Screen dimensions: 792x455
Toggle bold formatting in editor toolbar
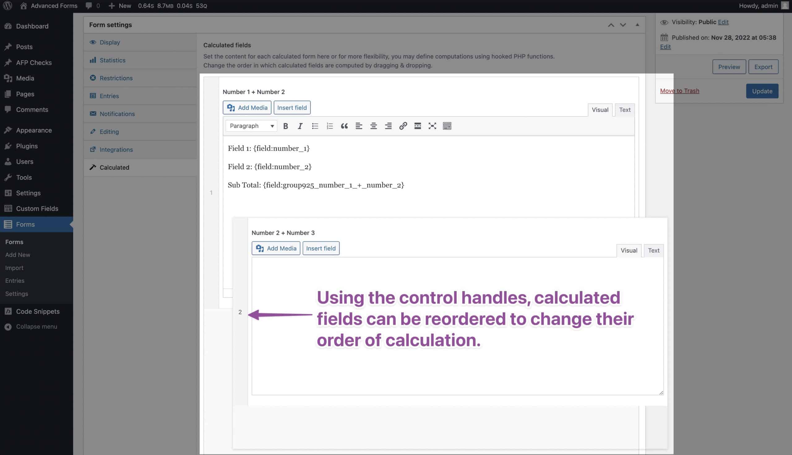pyautogui.click(x=285, y=126)
